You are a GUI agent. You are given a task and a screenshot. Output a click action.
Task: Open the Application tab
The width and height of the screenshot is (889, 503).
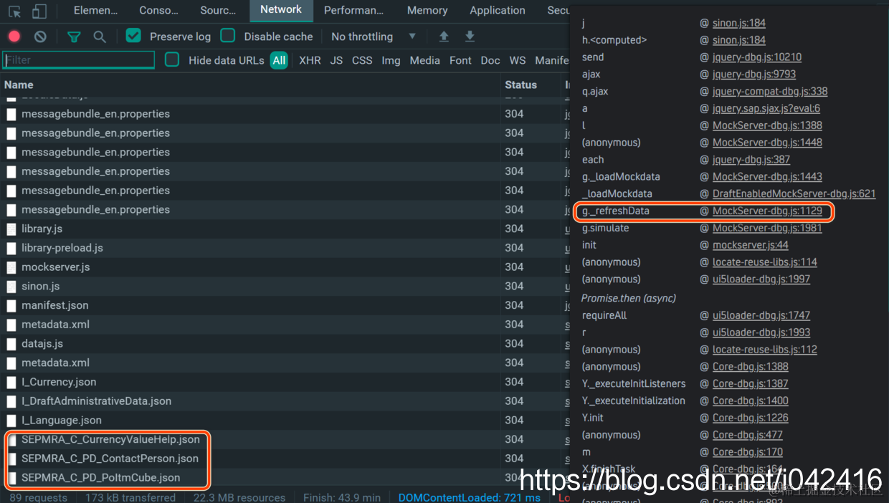(x=498, y=11)
